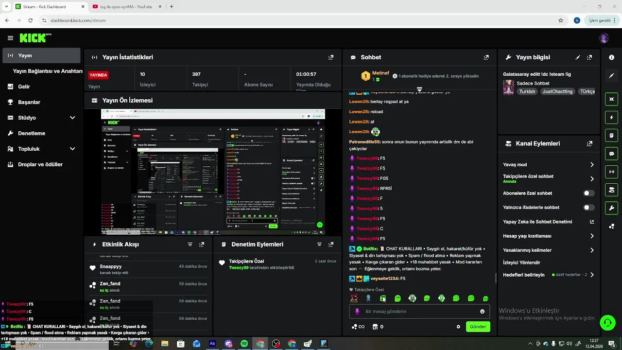This screenshot has height=350, width=622.
Task: Click the info icon in the right sidebar
Action: tap(611, 57)
